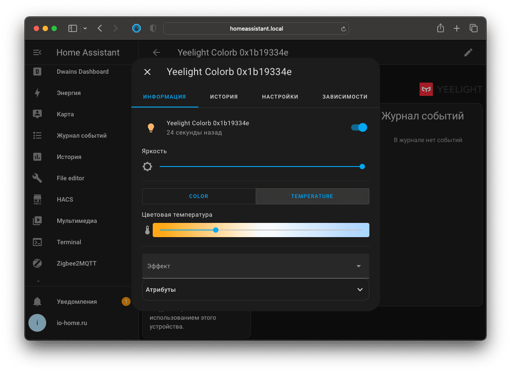
Task: Click the File editor wrench icon
Action: 37,178
